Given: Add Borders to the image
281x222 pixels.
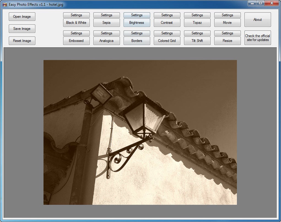Looking at the screenshot, I should 137,41.
